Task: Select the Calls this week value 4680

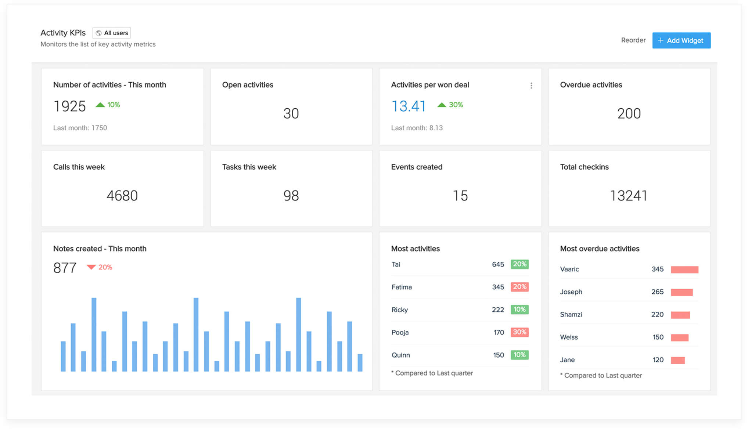Action: click(x=122, y=196)
